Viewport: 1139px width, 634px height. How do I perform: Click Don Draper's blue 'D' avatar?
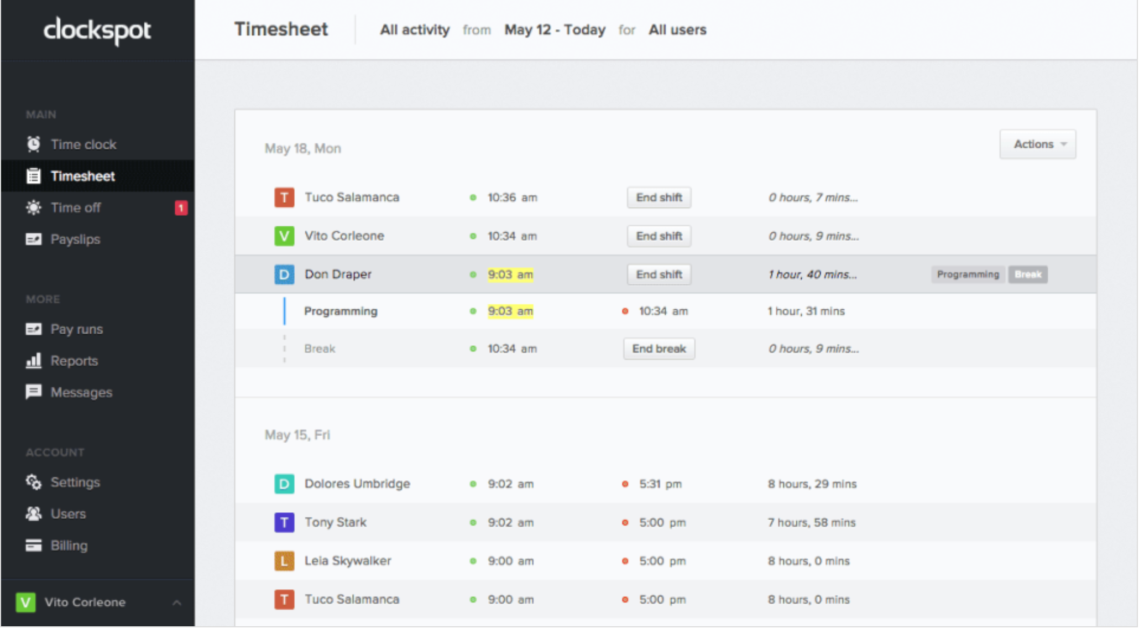click(284, 274)
